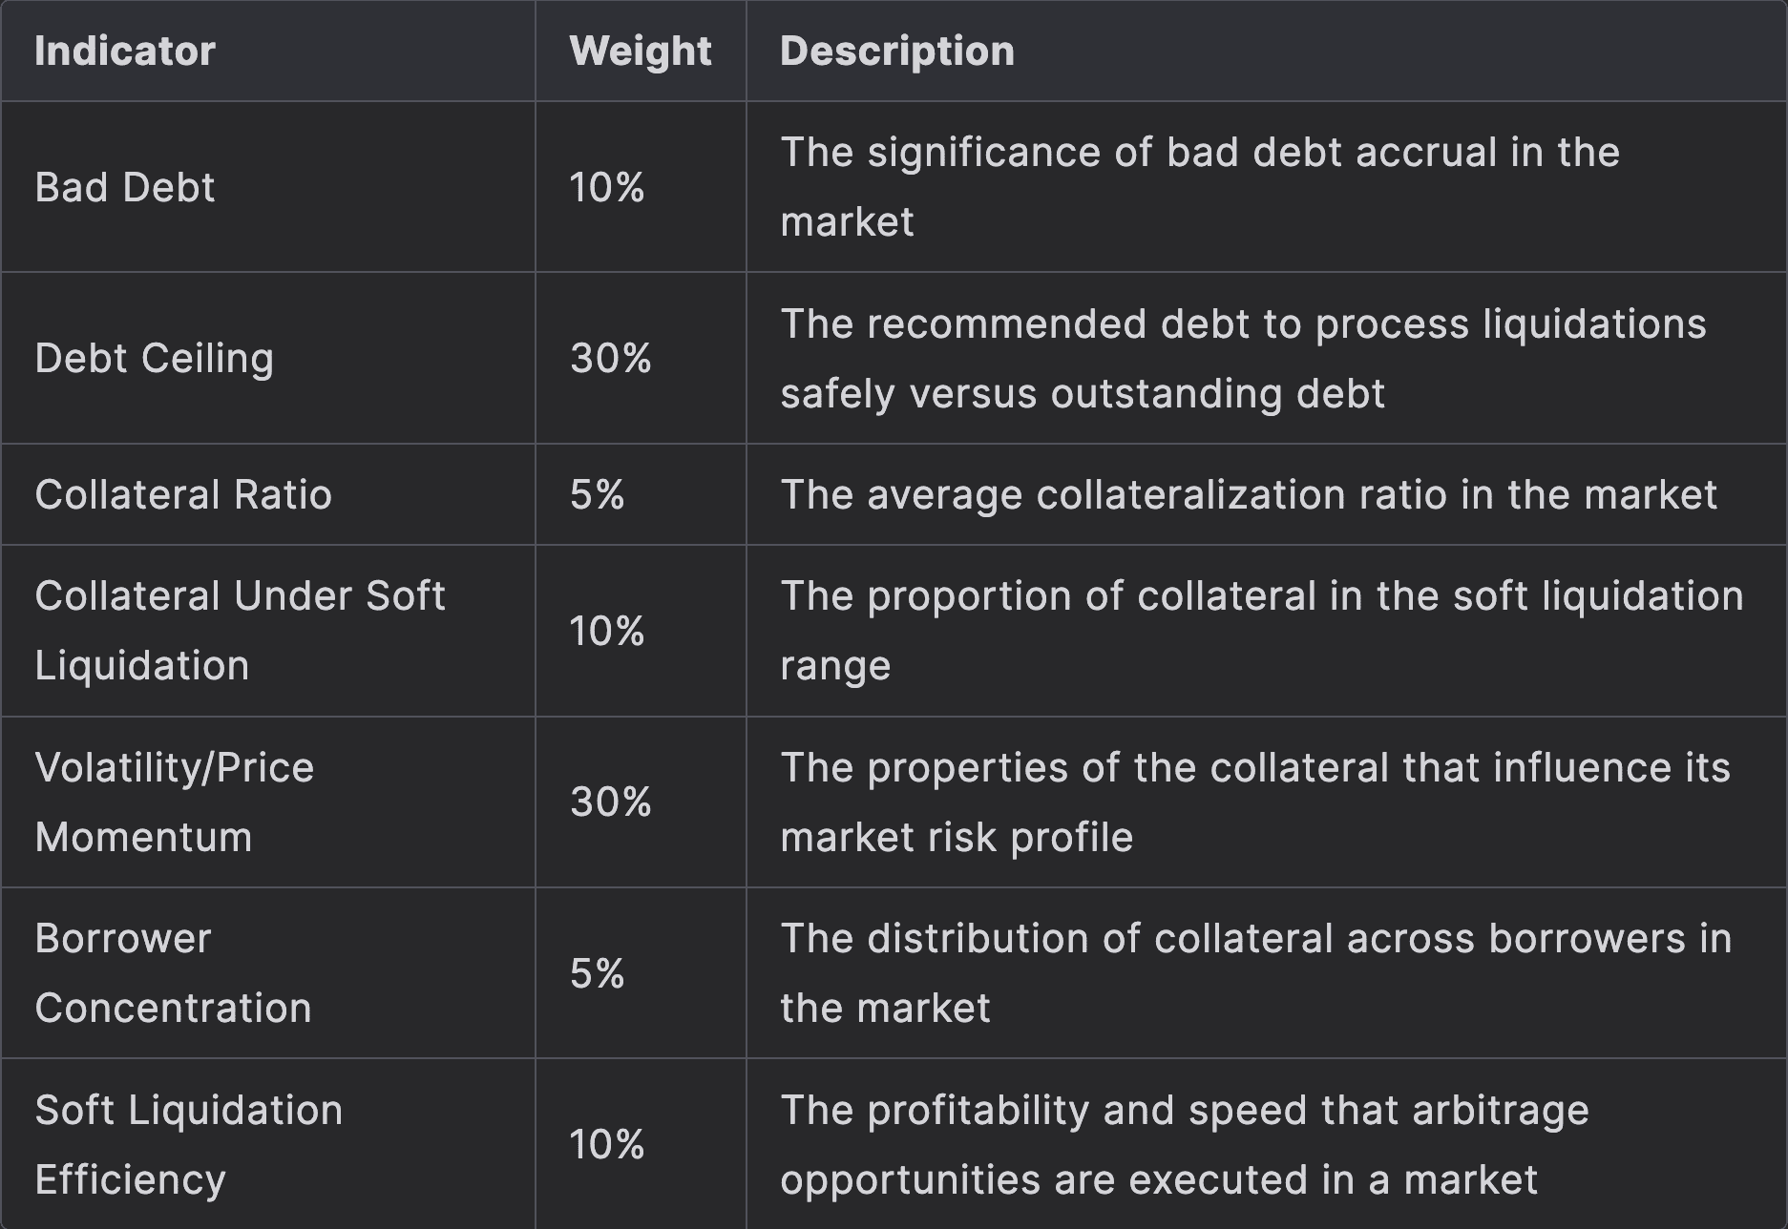Image resolution: width=1788 pixels, height=1229 pixels.
Task: Select the Soft Liquidation Efficiency cell
Action: point(188,1144)
